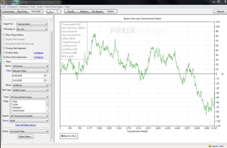Image resolution: width=227 pixels, height=148 pixels.
Task: Open the All Tournament Types dropdown
Action: 29,97
